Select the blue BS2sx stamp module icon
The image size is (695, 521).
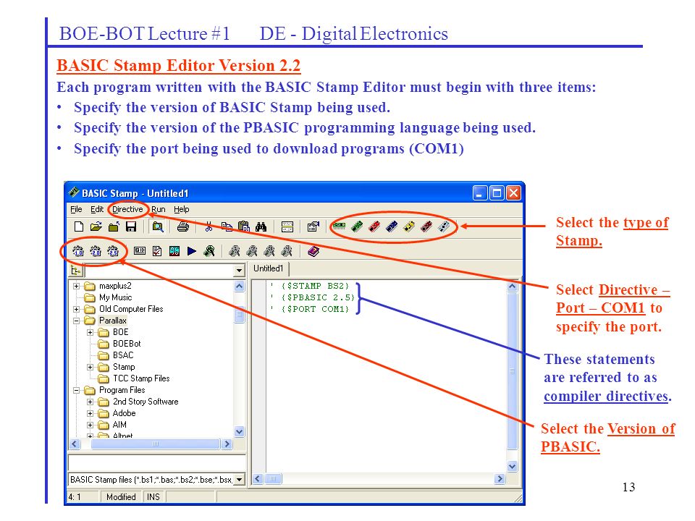(392, 226)
